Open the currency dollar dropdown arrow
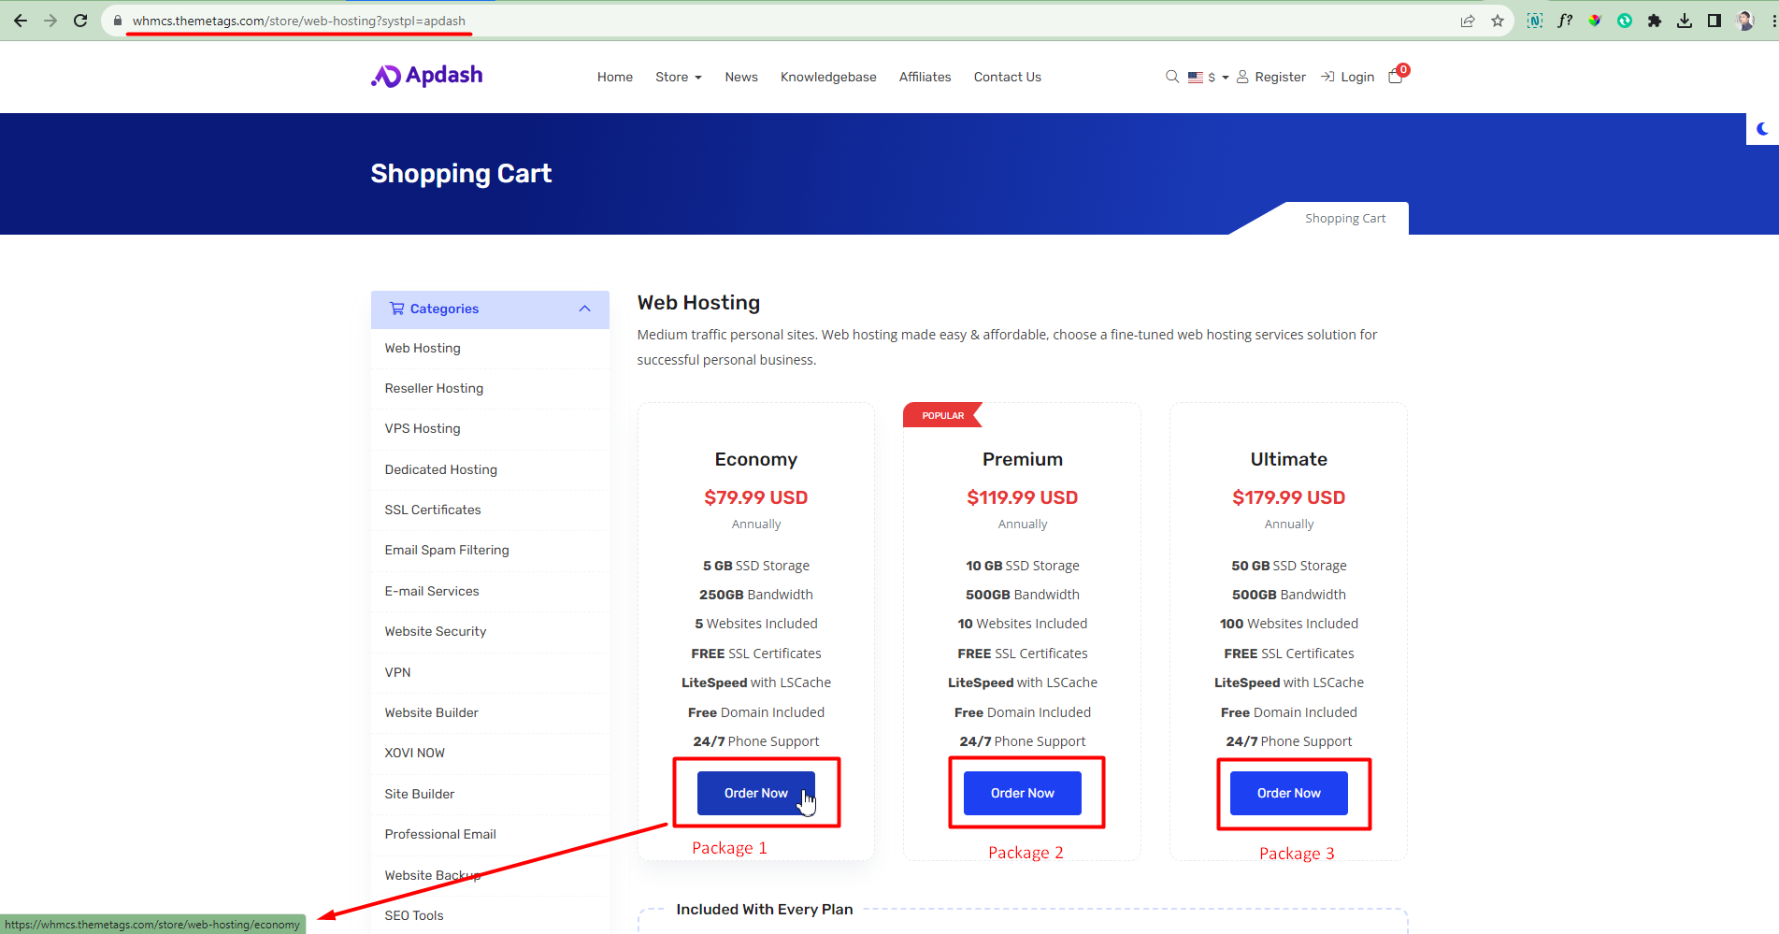Viewport: 1779px width, 934px height. pos(1224,77)
